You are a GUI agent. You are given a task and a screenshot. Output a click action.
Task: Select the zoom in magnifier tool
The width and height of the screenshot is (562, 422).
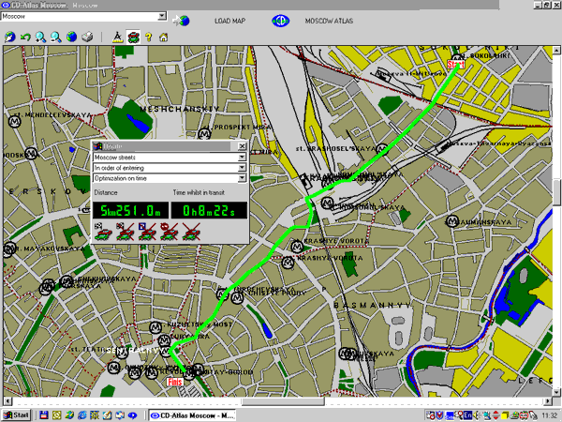(x=40, y=37)
